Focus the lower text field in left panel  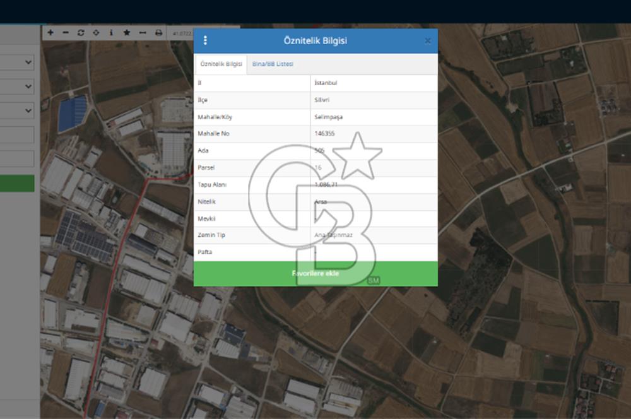[17, 158]
